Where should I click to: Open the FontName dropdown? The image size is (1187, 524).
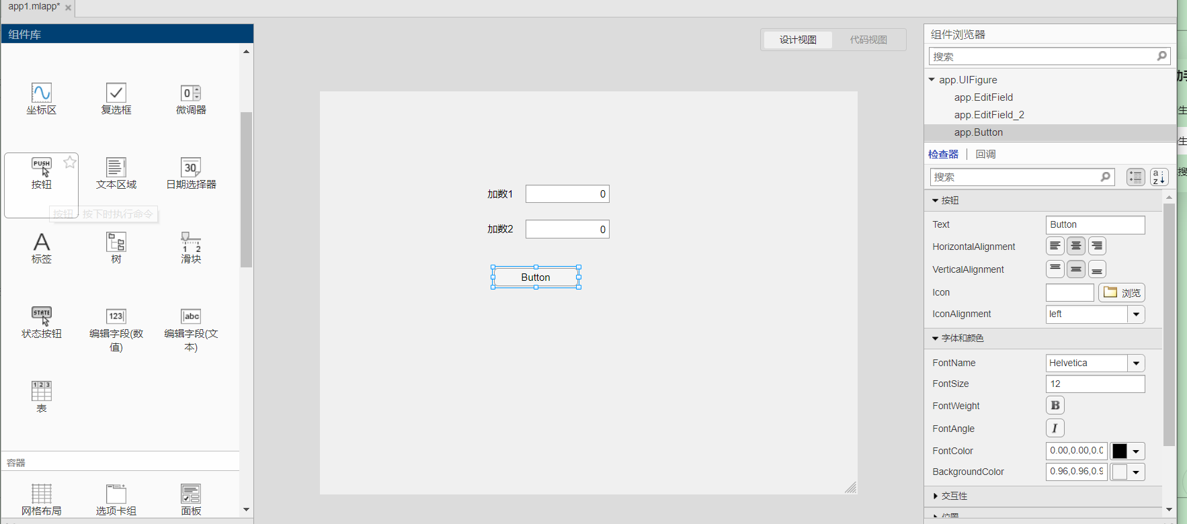point(1136,363)
